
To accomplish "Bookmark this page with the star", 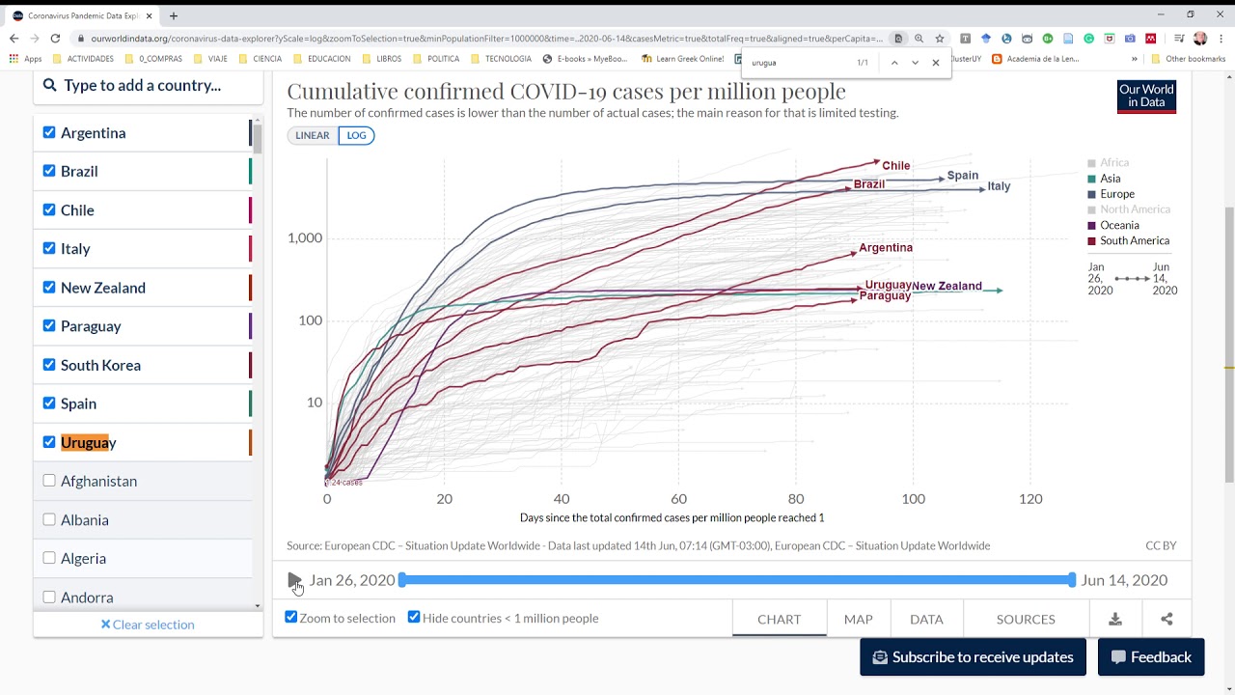I will pyautogui.click(x=940, y=39).
